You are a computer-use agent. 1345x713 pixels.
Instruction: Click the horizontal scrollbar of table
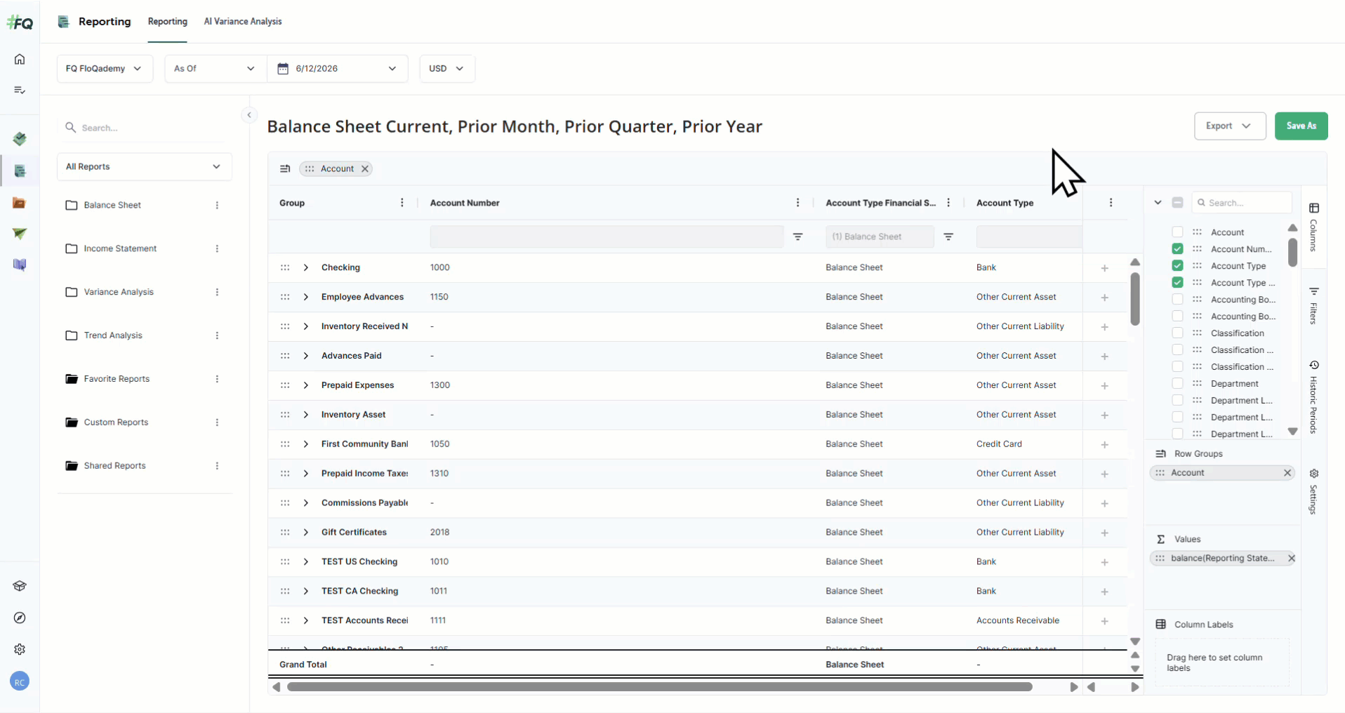coord(659,687)
